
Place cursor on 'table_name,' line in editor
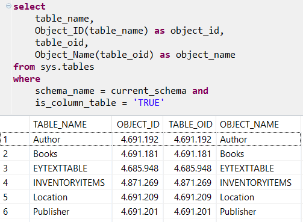[64, 19]
